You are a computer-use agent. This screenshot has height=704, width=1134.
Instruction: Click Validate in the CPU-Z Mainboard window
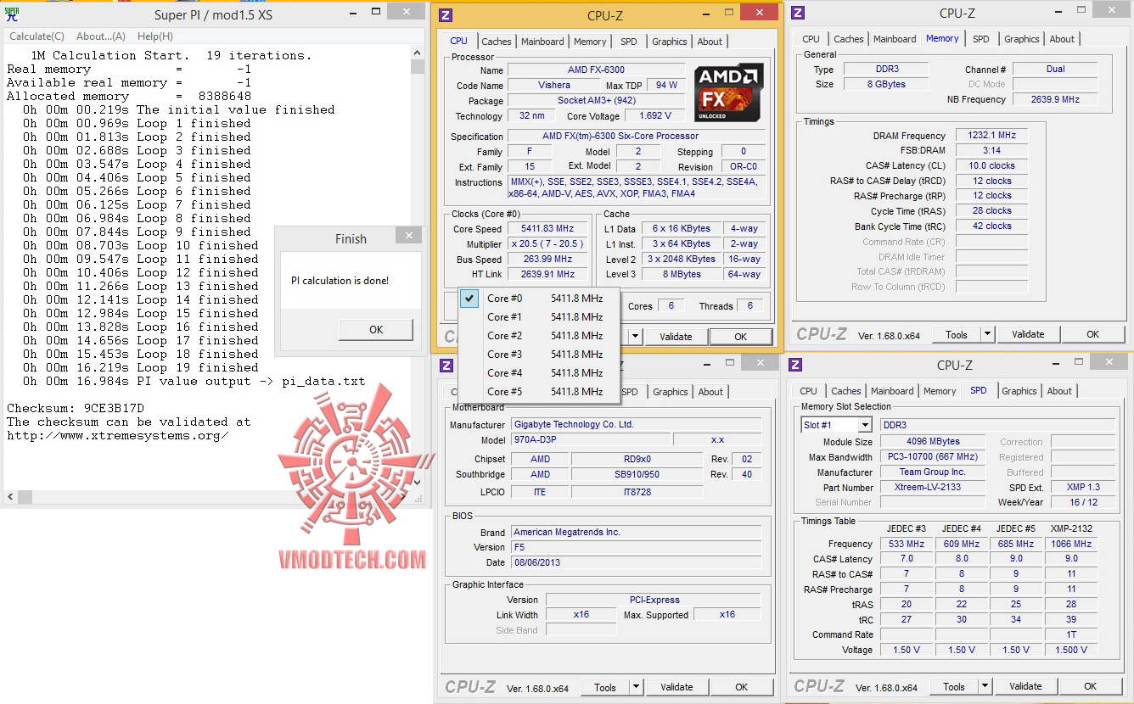tap(676, 687)
